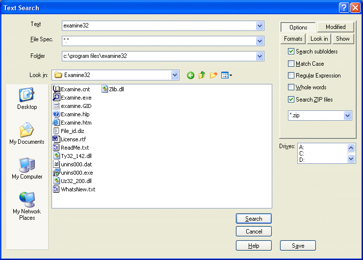363x260 pixels.
Task: Select the Examine.cnt file icon
Action: [x=56, y=89]
